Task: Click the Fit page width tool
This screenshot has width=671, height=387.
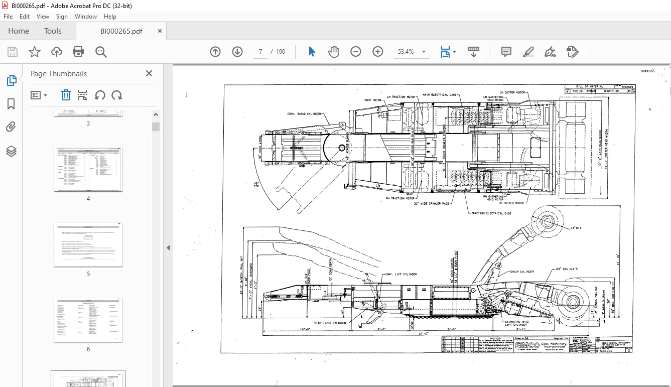Action: click(445, 52)
